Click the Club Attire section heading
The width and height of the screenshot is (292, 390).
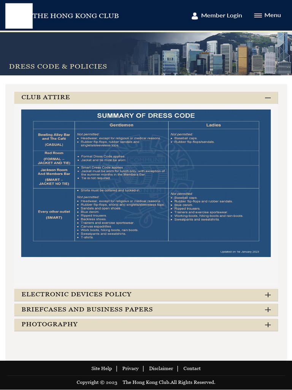point(46,97)
